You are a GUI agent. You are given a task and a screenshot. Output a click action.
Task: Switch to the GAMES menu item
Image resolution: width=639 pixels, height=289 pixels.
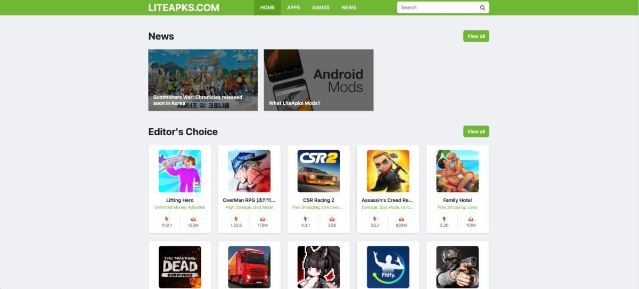[321, 7]
